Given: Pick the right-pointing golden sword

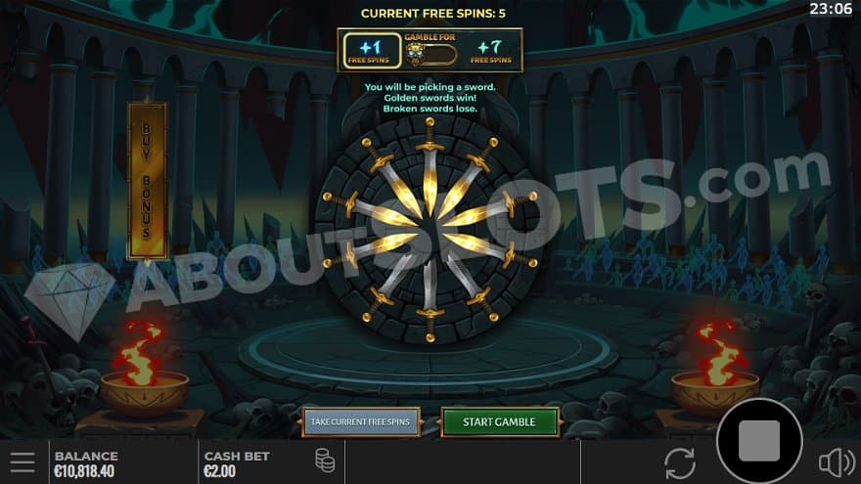Looking at the screenshot, I should pos(491,209).
